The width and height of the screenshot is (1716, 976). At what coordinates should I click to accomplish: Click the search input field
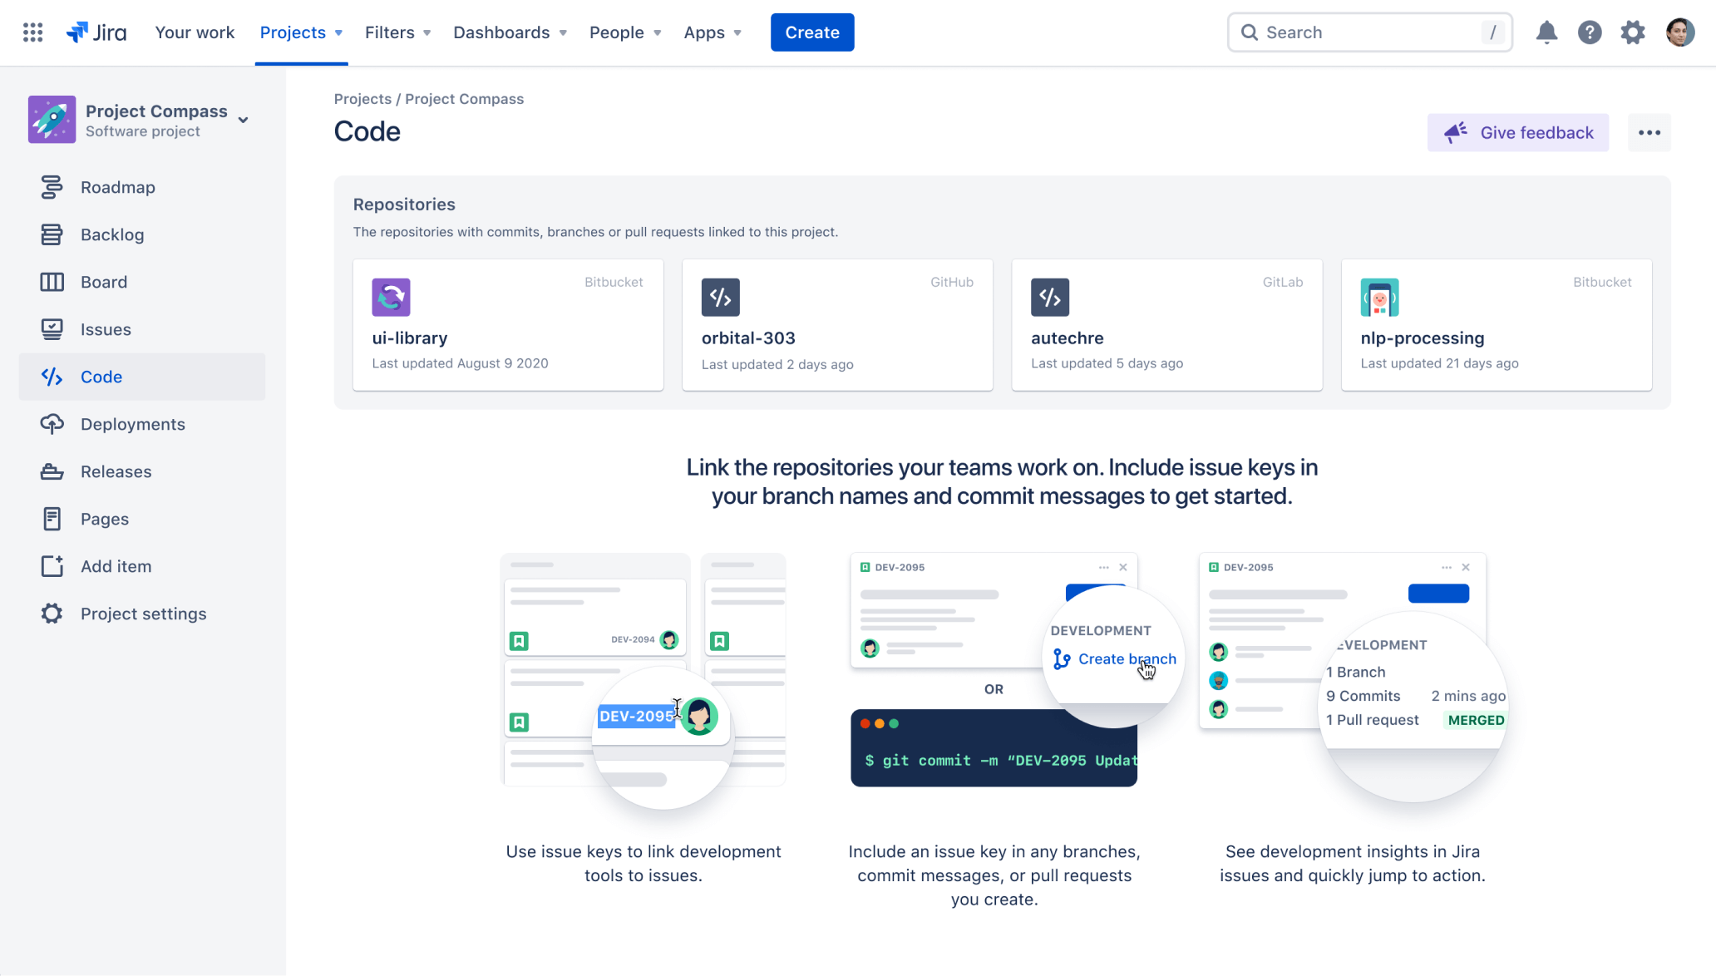pyautogui.click(x=1369, y=32)
